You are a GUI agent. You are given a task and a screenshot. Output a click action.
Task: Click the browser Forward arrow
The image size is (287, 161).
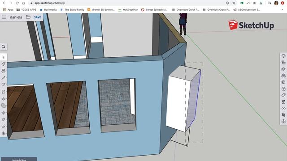[x=11, y=3]
